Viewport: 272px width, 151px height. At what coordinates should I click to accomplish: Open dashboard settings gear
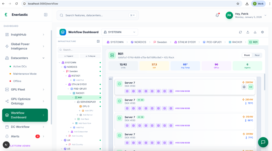pos(262,32)
